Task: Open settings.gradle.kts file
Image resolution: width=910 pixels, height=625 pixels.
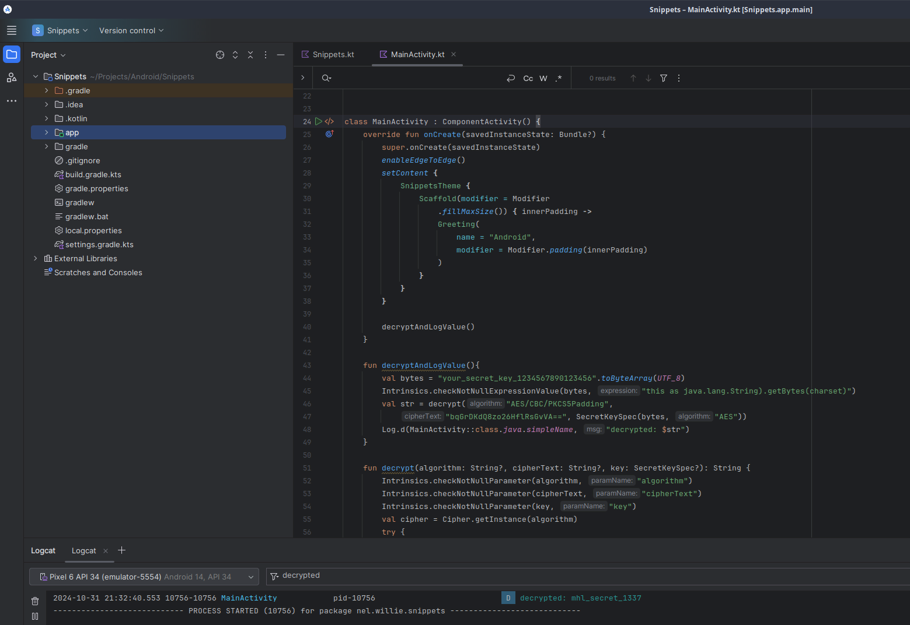Action: (x=99, y=244)
